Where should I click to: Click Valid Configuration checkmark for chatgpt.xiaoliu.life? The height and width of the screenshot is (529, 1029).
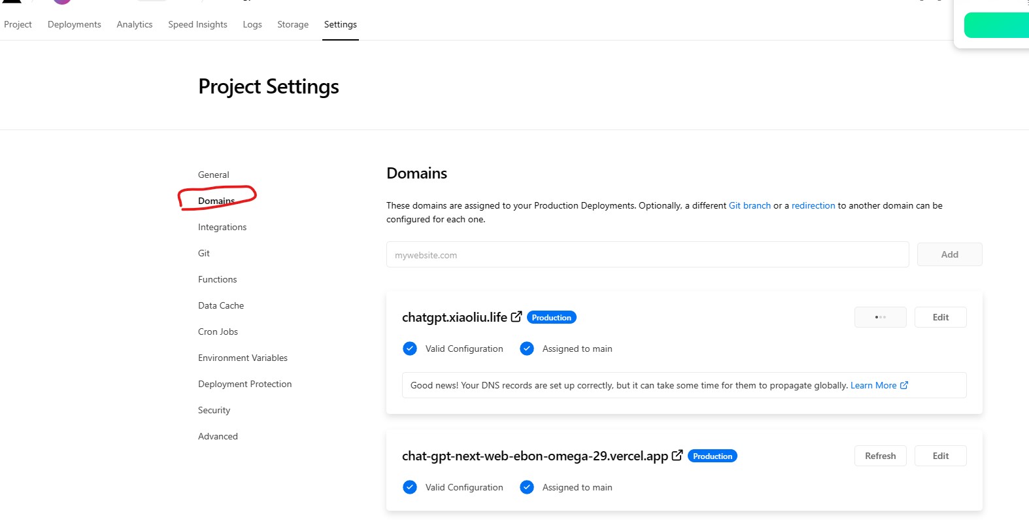[x=410, y=349]
